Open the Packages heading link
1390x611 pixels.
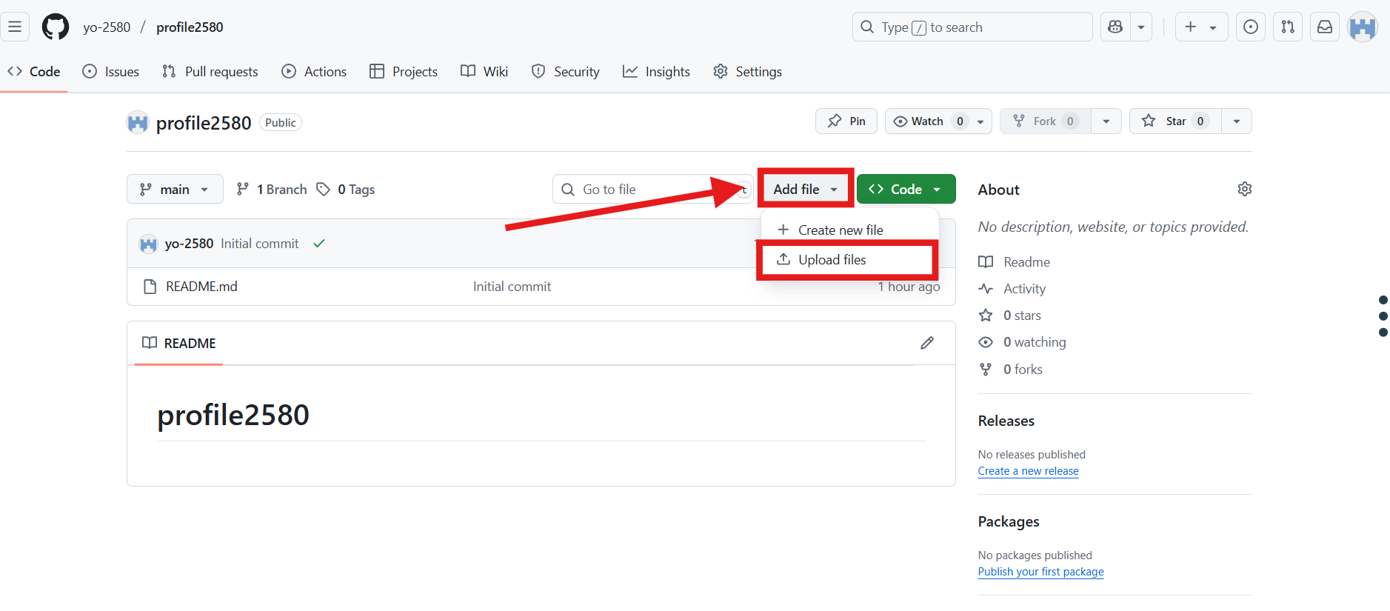1009,521
